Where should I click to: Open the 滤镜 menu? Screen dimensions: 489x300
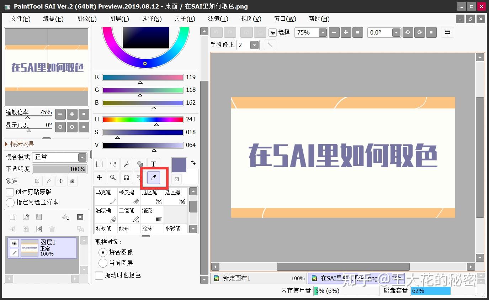pyautogui.click(x=218, y=19)
